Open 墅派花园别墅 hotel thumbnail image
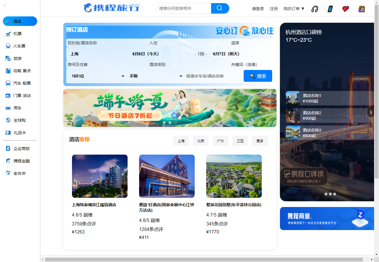Viewport: 379px width, 262px height. [234, 176]
